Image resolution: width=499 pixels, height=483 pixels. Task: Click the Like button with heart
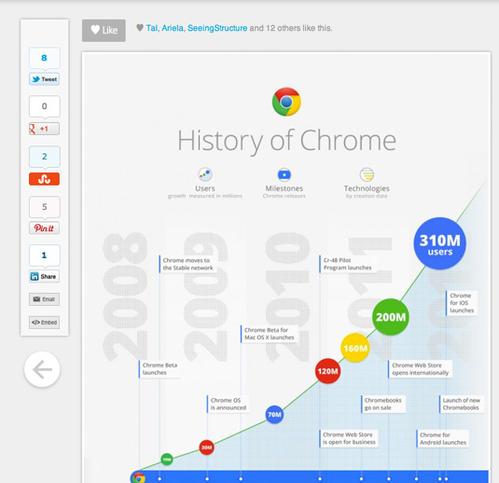click(x=104, y=30)
